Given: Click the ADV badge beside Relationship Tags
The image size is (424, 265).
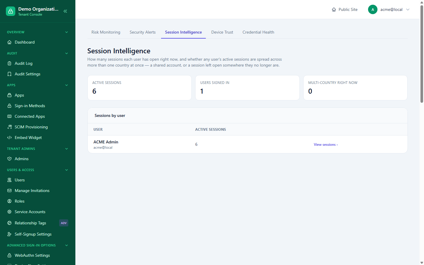Looking at the screenshot, I should (64, 223).
